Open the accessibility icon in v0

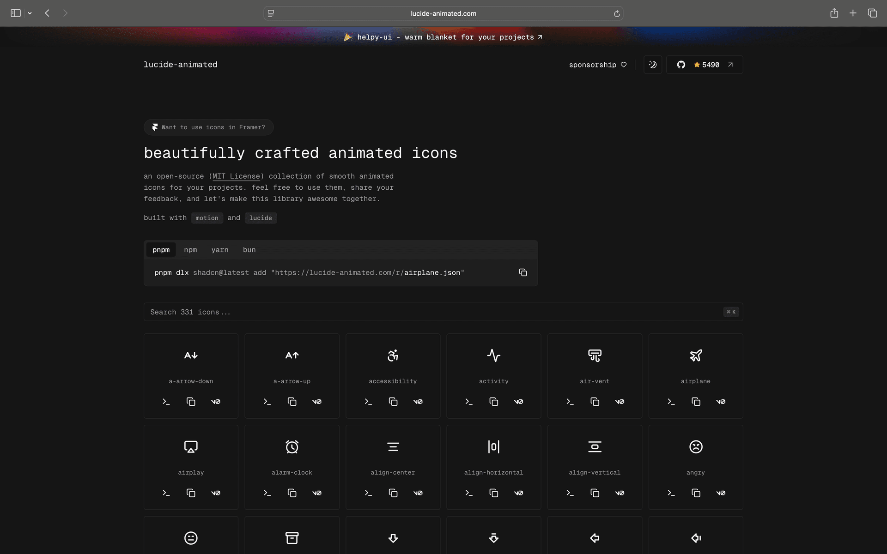coord(418,402)
